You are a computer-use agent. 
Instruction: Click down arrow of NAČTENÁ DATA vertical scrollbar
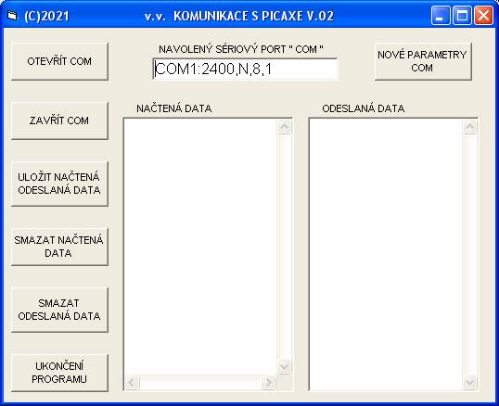click(285, 367)
